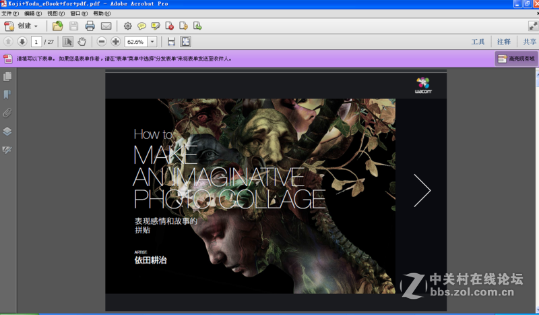Image resolution: width=539 pixels, height=315 pixels.
Task: Click the 62.6% zoom field
Action: (x=136, y=42)
